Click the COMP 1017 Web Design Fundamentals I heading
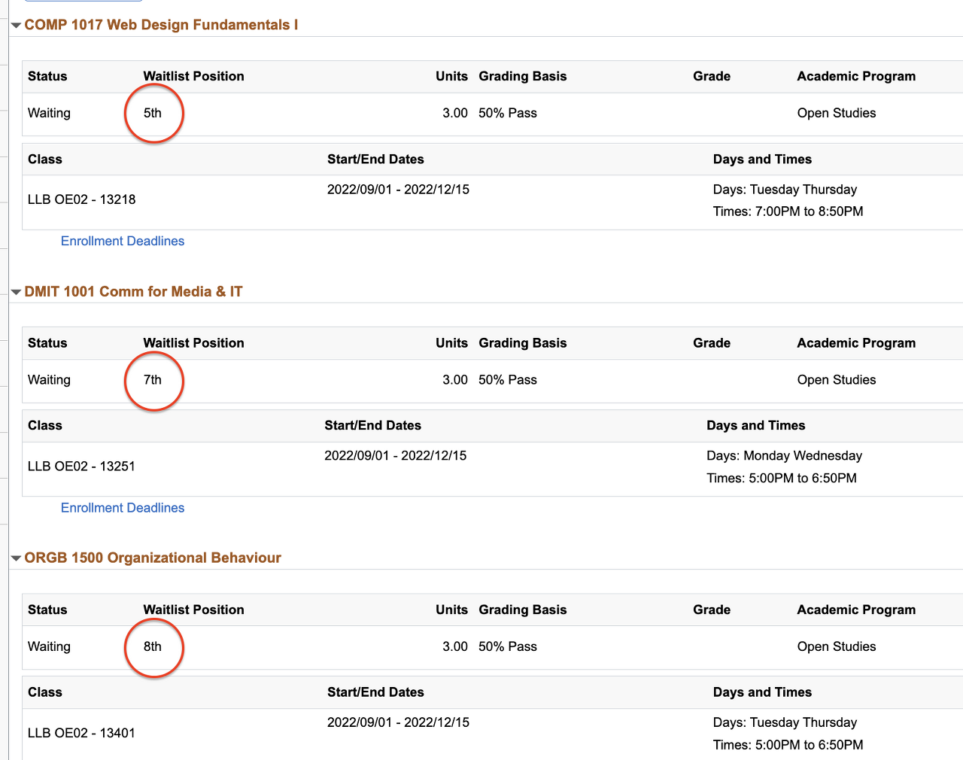The image size is (963, 760). (x=161, y=25)
